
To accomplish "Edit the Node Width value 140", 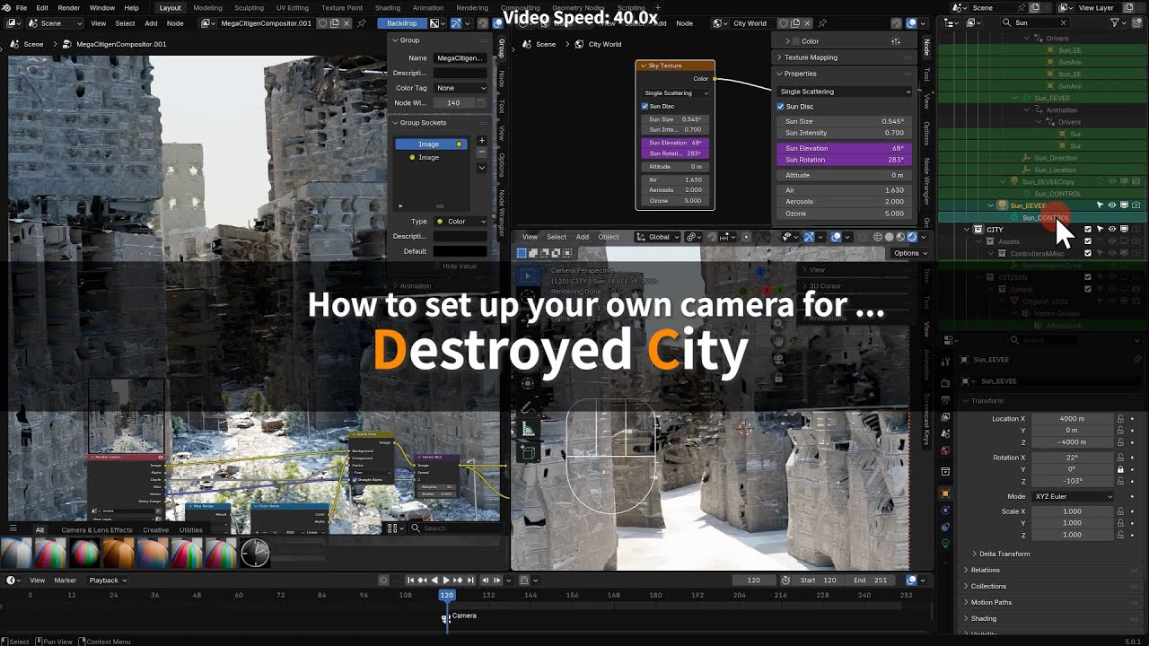I will [x=453, y=103].
